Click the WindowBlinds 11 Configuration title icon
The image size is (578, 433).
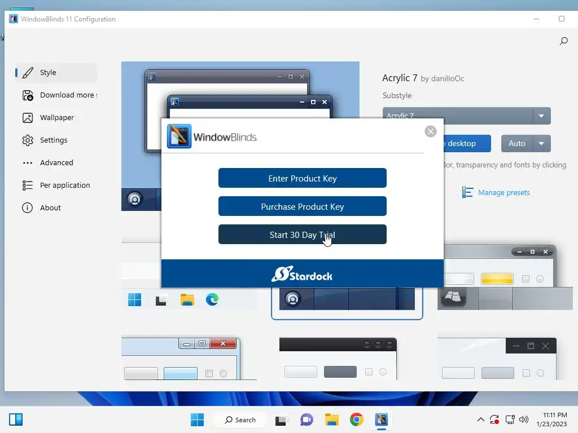pos(14,19)
